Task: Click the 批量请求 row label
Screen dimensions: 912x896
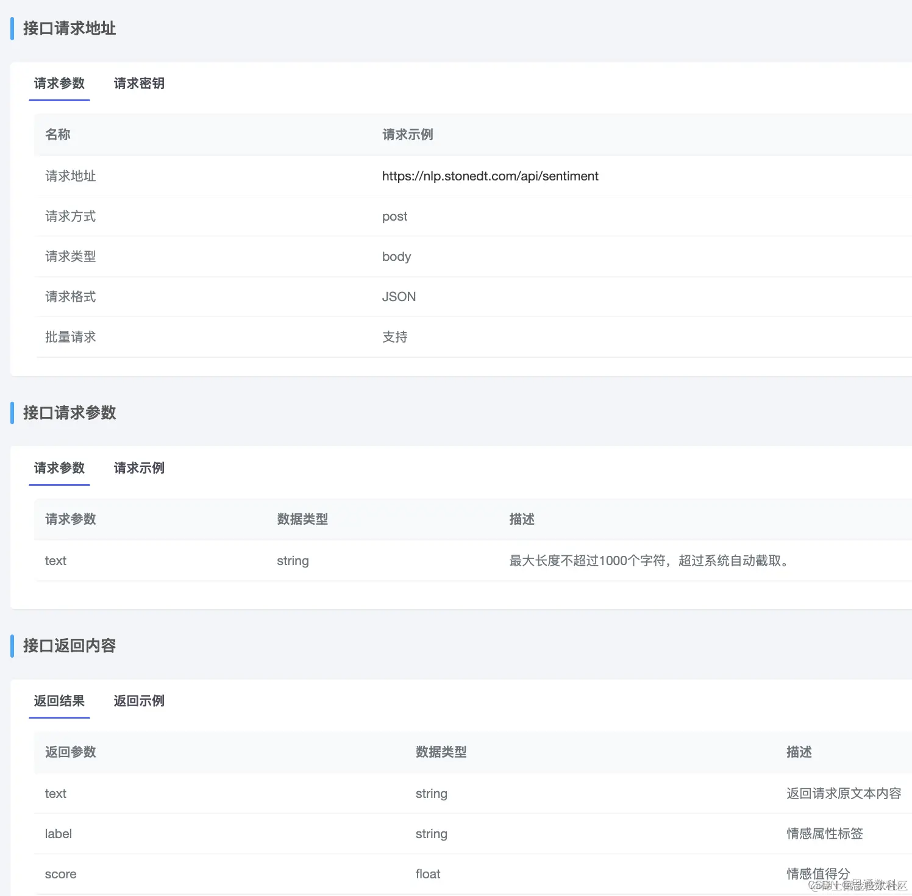Action: point(71,337)
